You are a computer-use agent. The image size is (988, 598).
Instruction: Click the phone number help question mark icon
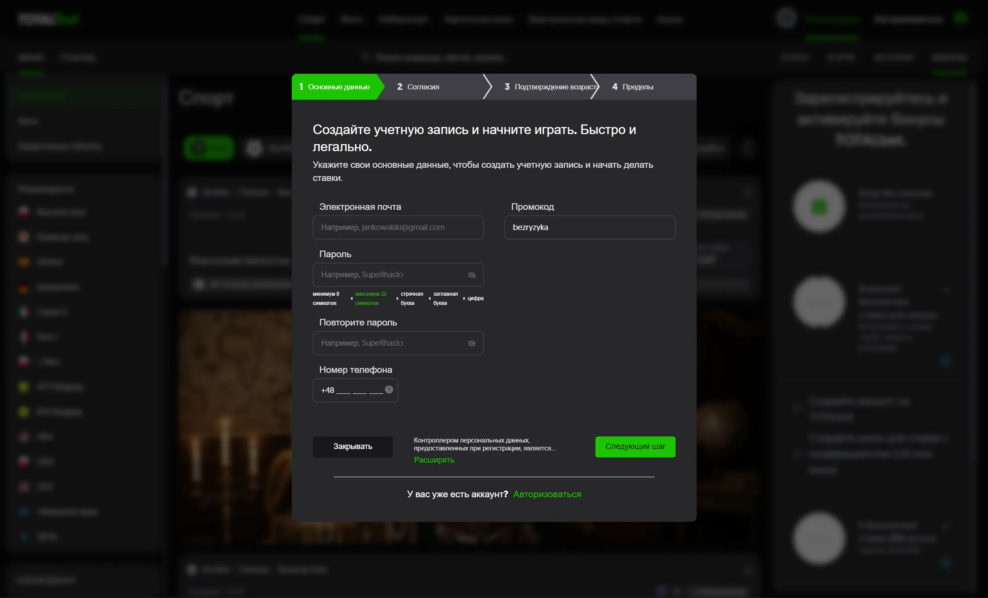[389, 389]
